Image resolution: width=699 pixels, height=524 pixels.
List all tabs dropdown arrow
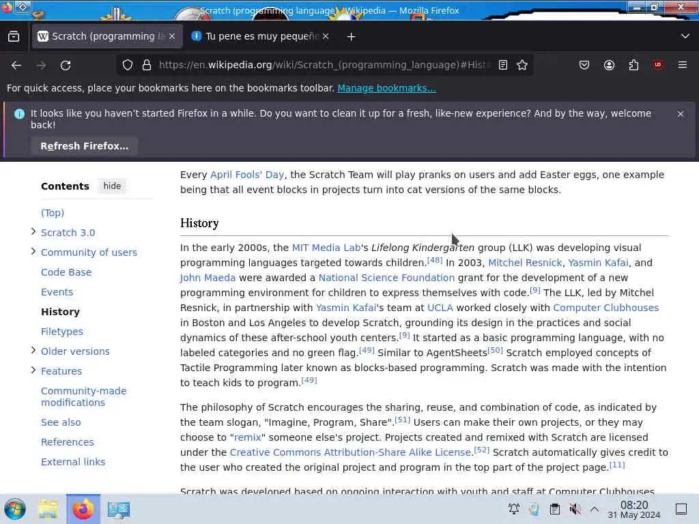tap(685, 36)
